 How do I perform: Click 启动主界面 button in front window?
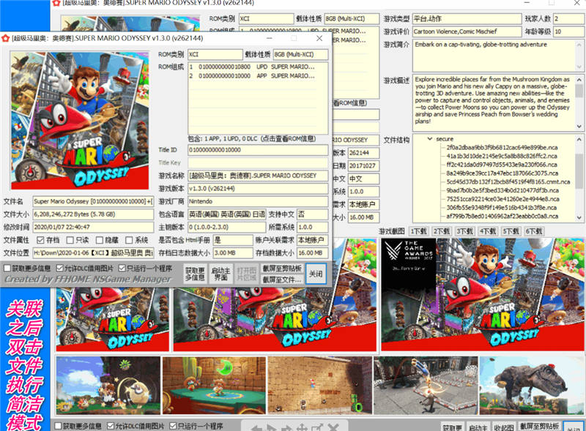click(220, 274)
